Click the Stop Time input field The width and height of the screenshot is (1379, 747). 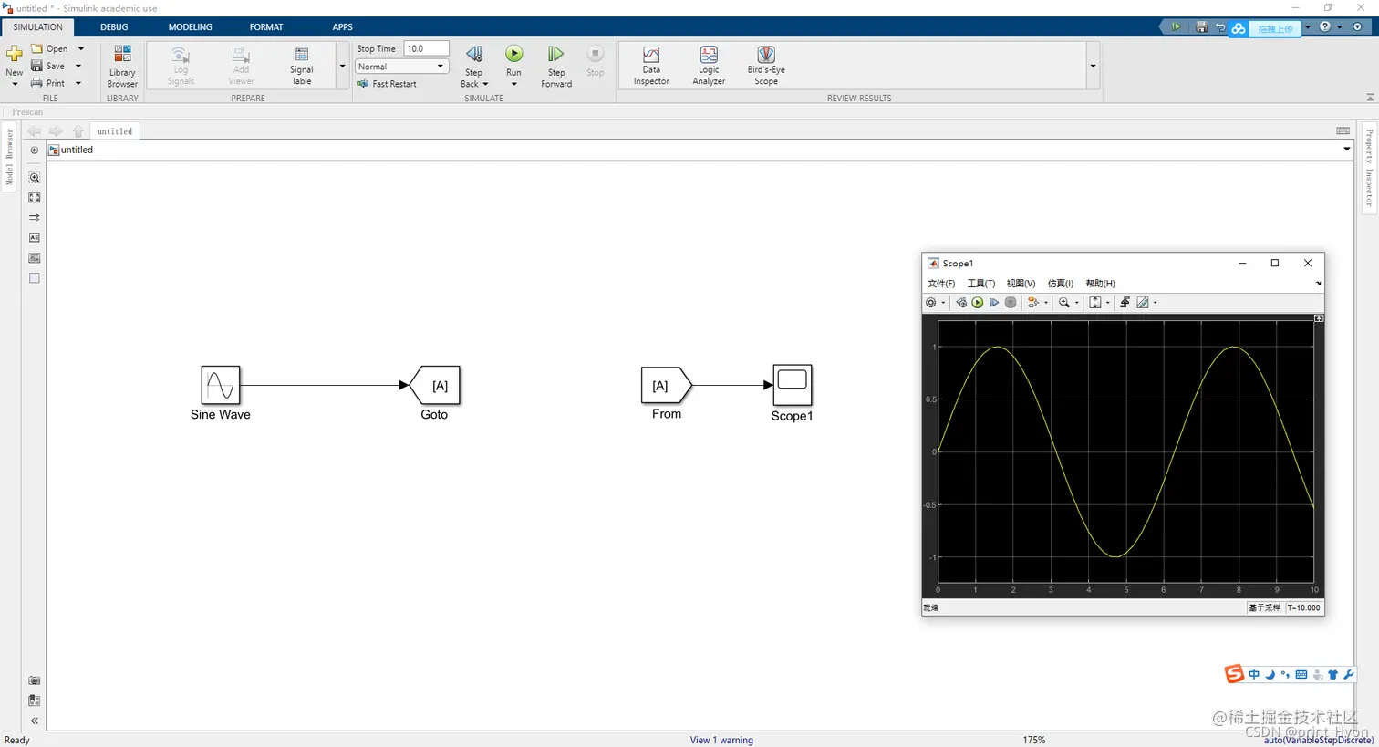coord(426,48)
